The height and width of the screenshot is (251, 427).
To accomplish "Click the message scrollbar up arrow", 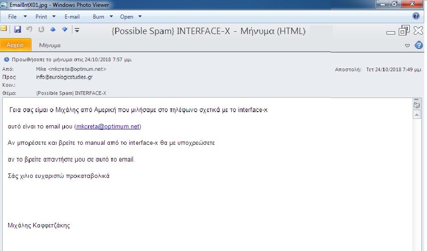I will pos(417,115).
